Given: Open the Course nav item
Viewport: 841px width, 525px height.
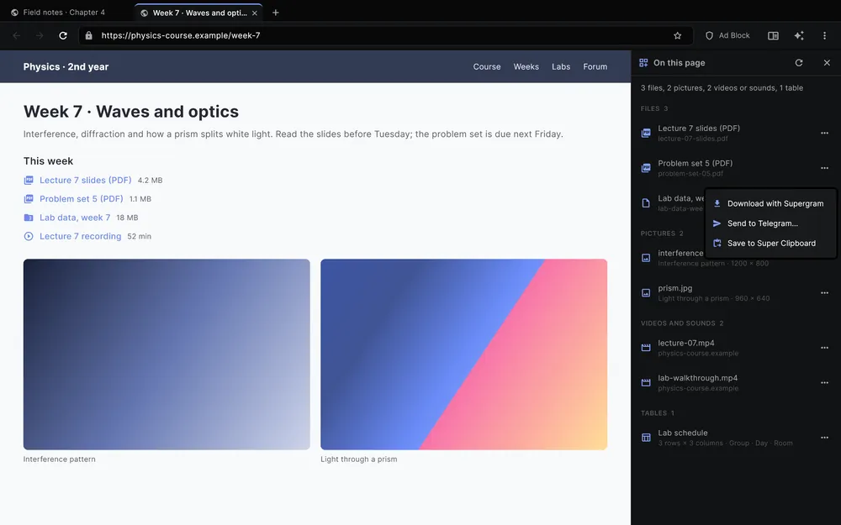Looking at the screenshot, I should click(486, 67).
